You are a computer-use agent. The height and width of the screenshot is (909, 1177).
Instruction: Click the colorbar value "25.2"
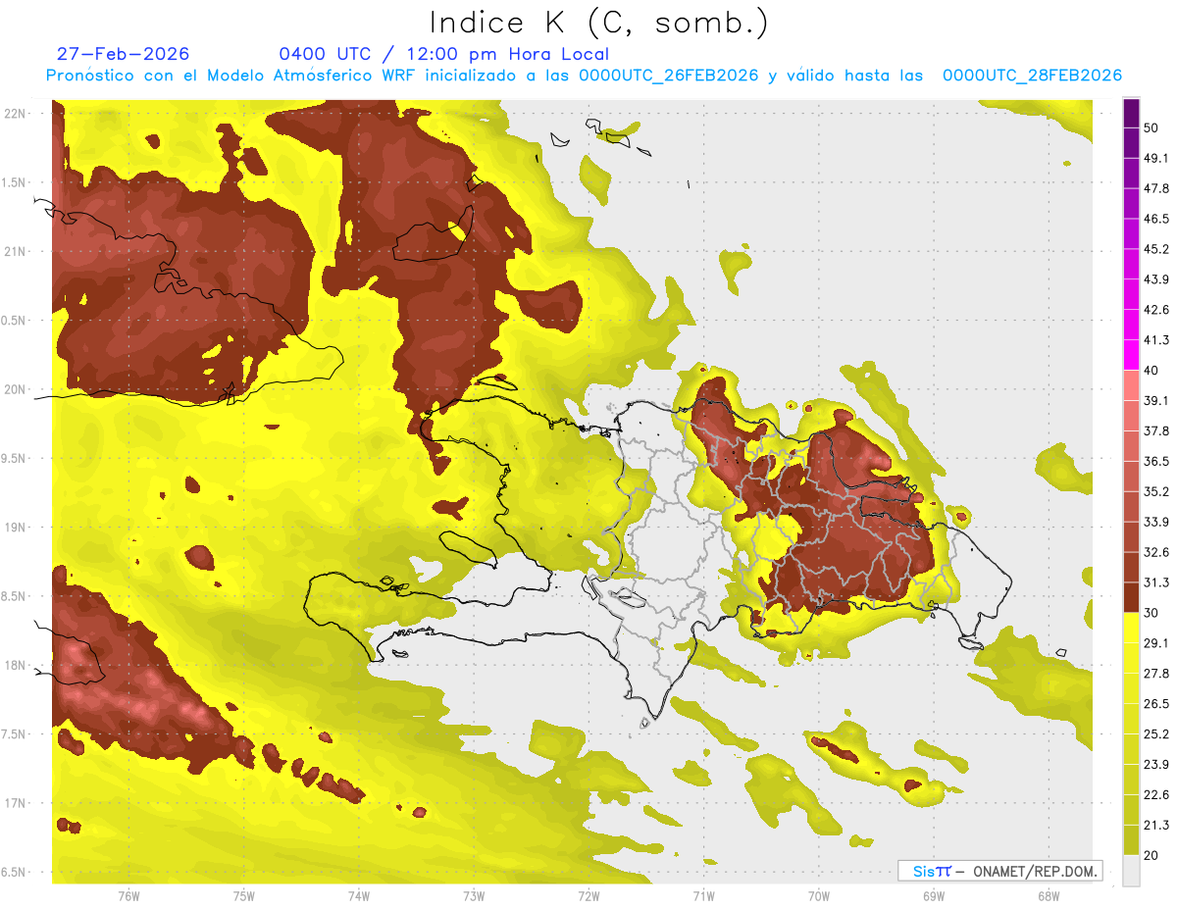[1156, 733]
